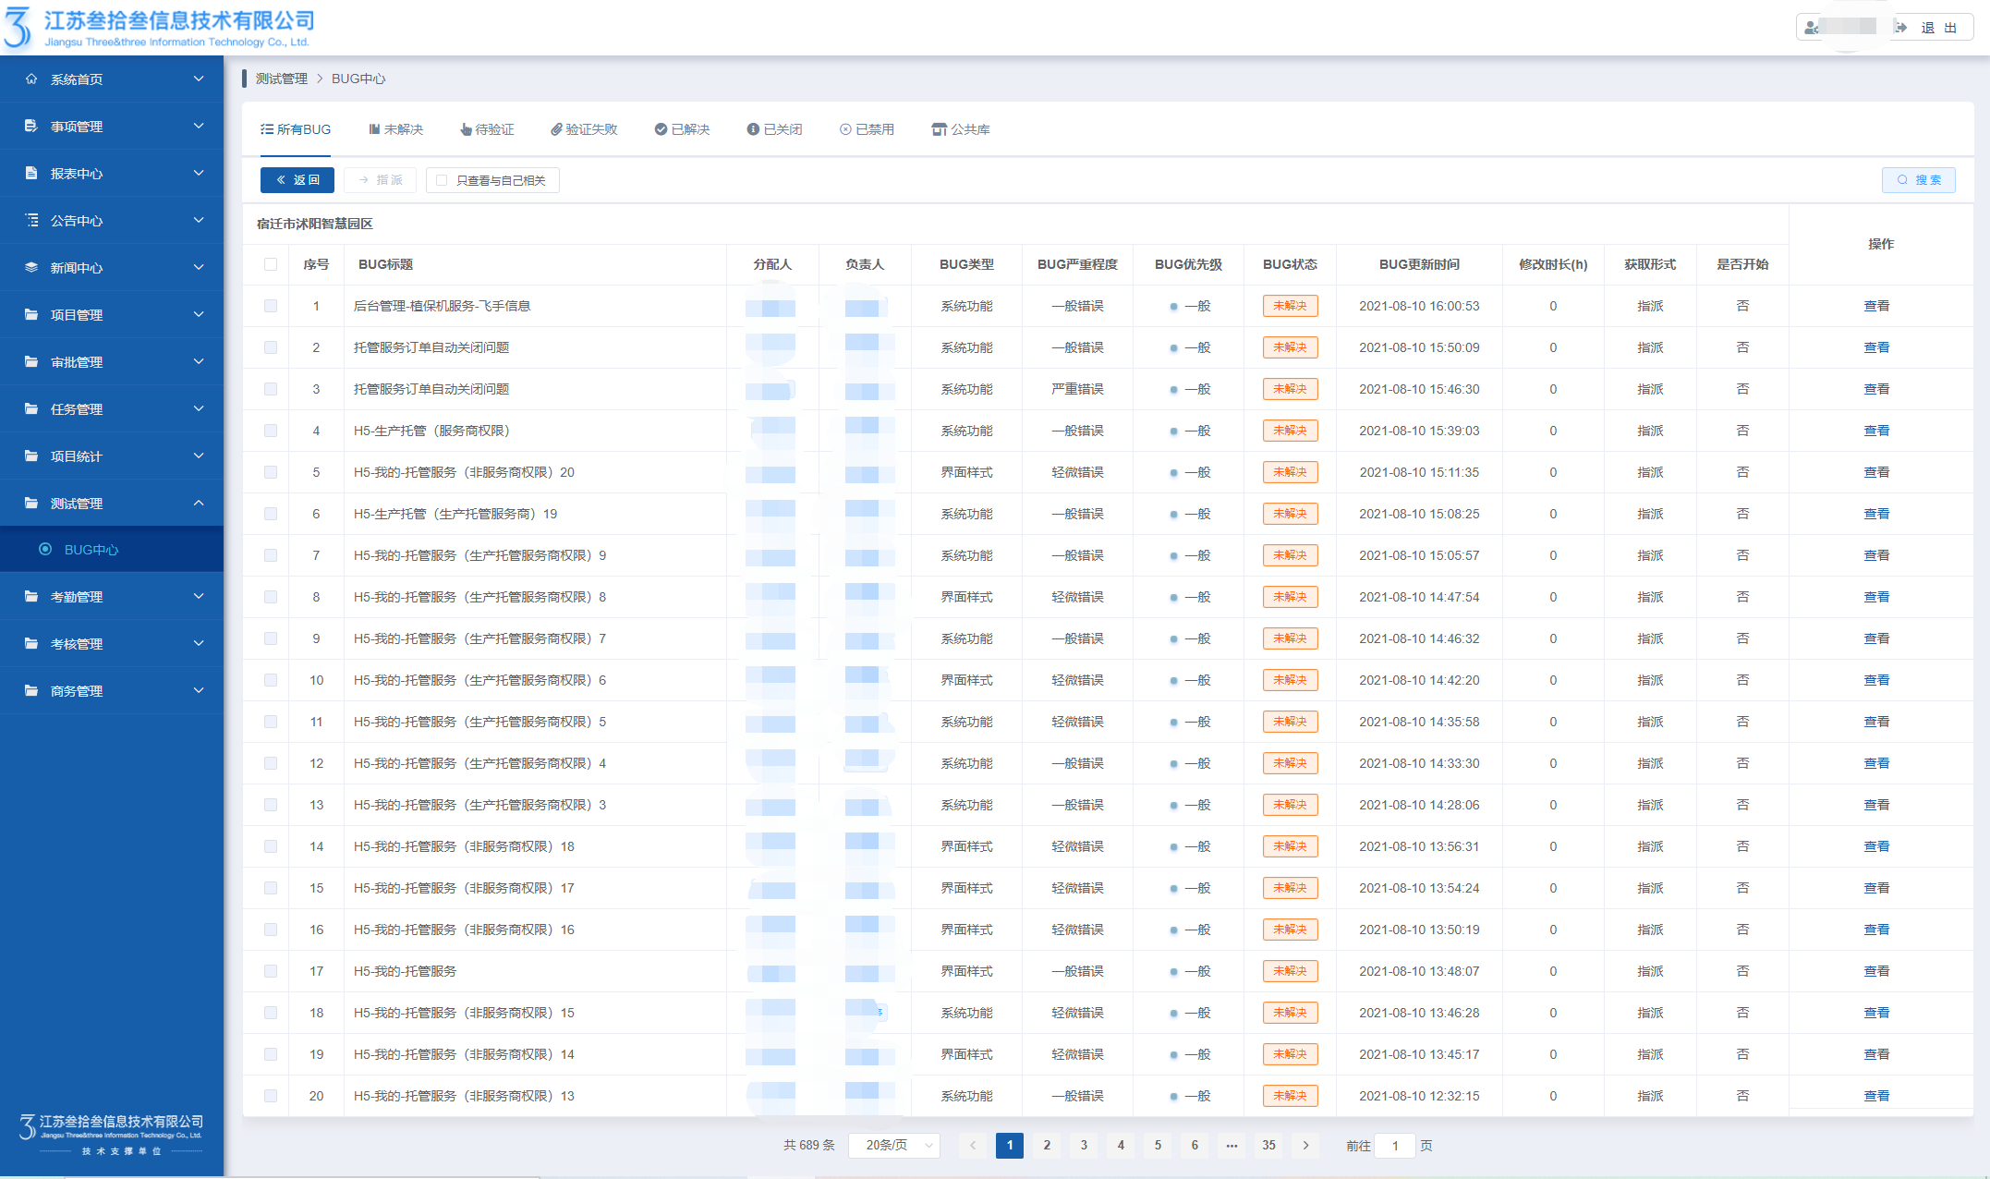
Task: Click the company logo at top left
Action: (x=18, y=28)
